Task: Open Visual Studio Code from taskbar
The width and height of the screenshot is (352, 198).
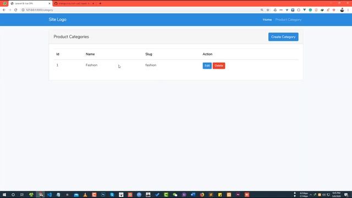Action: pos(50,195)
